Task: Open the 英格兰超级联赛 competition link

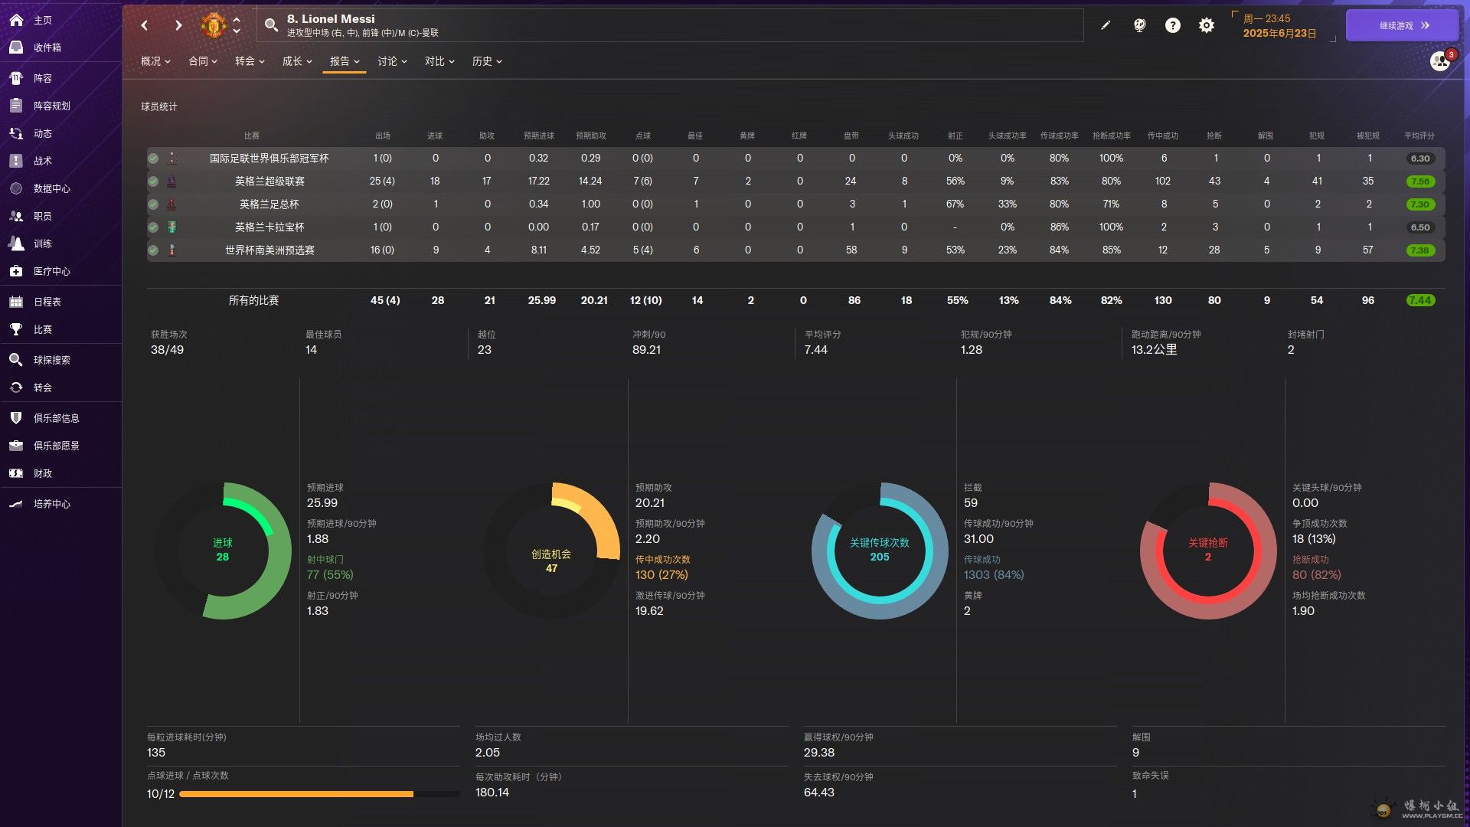Action: coord(269,181)
